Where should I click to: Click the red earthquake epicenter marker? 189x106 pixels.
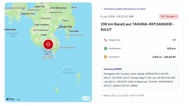(48, 44)
